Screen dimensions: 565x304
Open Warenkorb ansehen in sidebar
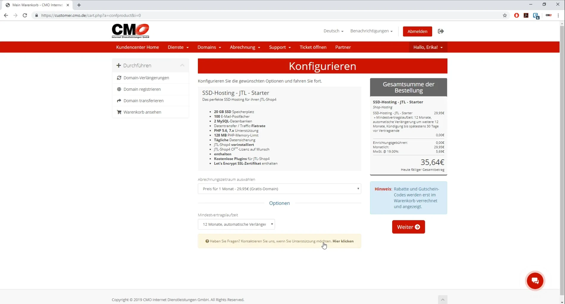(x=151, y=112)
